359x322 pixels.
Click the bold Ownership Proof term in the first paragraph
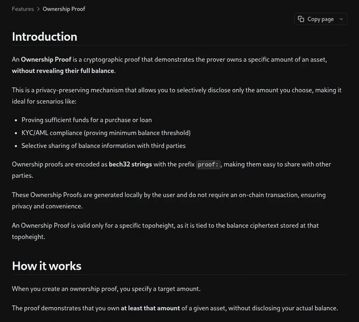coord(46,60)
